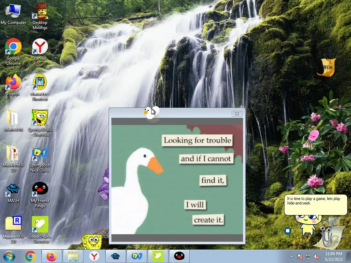
Task: Click the goose meme image
Action: click(177, 180)
